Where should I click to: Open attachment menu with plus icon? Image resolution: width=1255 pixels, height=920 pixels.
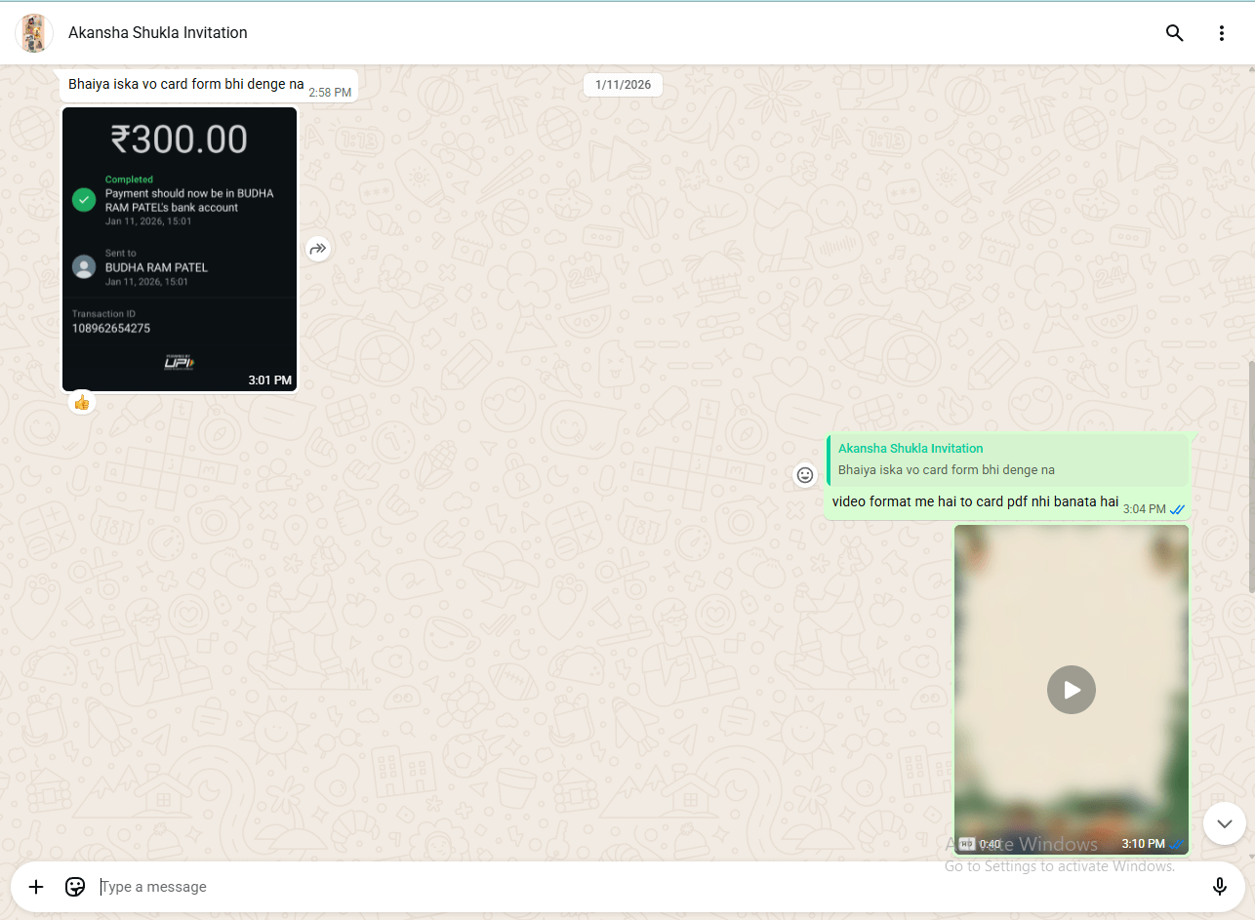(x=36, y=887)
